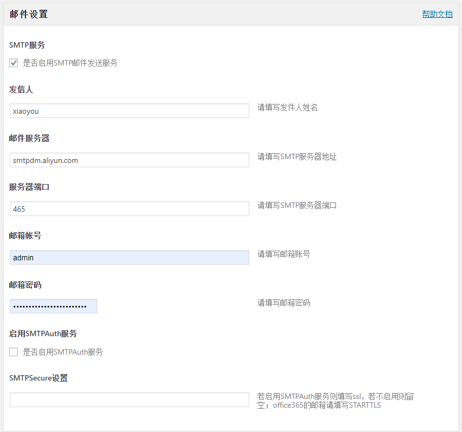Select the 邮箱帐号 field with admin
The height and width of the screenshot is (432, 462).
129,258
